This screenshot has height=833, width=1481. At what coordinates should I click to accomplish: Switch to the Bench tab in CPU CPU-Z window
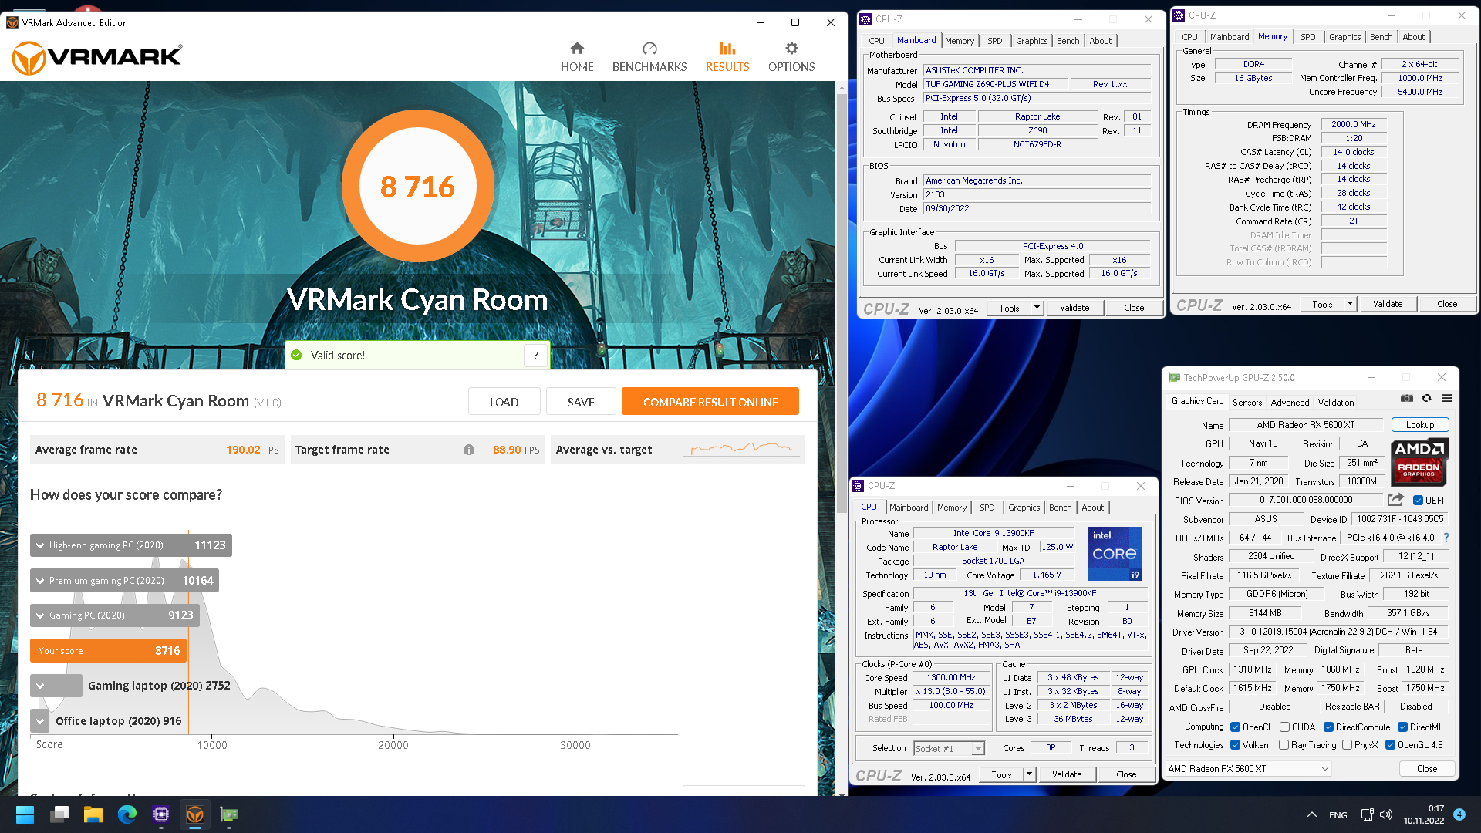1061,508
